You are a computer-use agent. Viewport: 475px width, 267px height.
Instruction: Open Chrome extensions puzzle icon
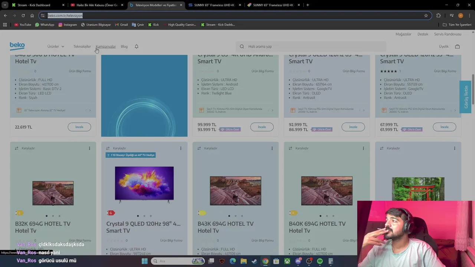point(439,16)
